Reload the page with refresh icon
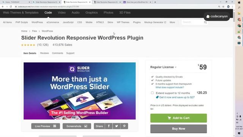This screenshot has width=243, height=137. 11,7
